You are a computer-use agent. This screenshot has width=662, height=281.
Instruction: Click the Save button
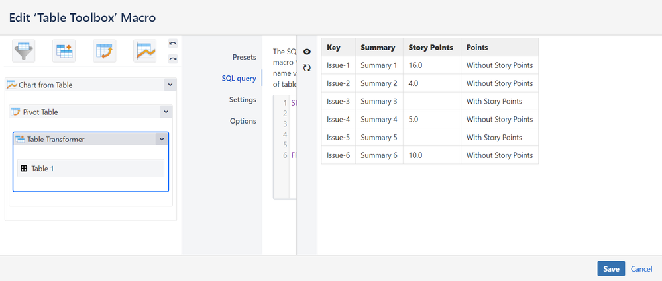[x=610, y=269]
